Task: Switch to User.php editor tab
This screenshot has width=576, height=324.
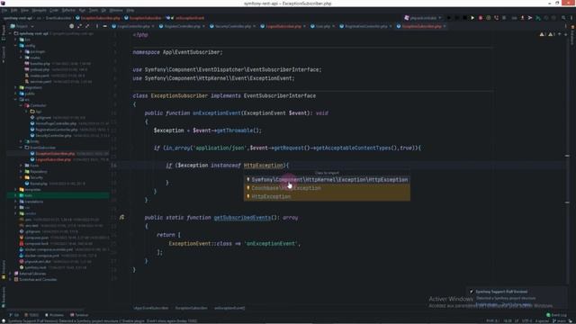Action: [x=323, y=26]
